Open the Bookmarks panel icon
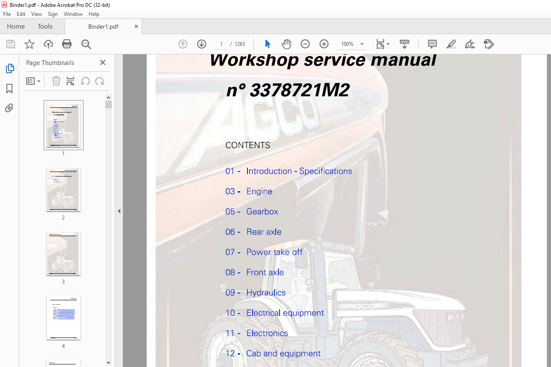The height and width of the screenshot is (367, 551). [9, 89]
